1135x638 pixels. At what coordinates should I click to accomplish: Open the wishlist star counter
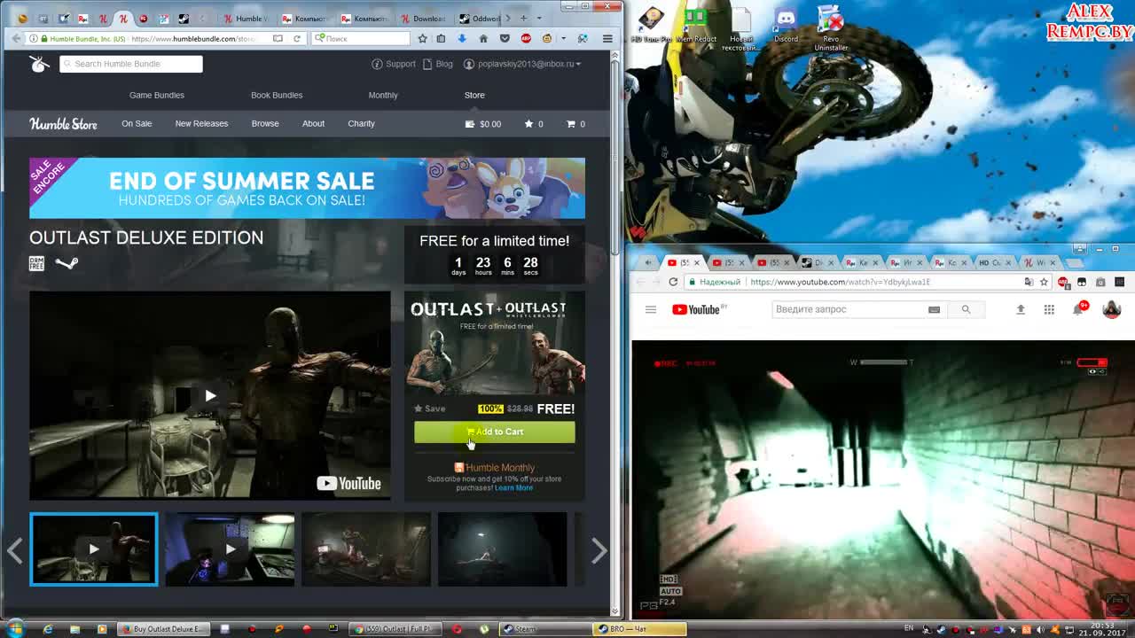point(534,124)
